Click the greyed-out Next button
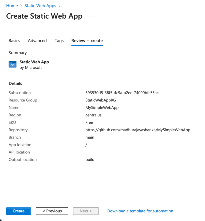The image size is (205, 221). [86, 211]
